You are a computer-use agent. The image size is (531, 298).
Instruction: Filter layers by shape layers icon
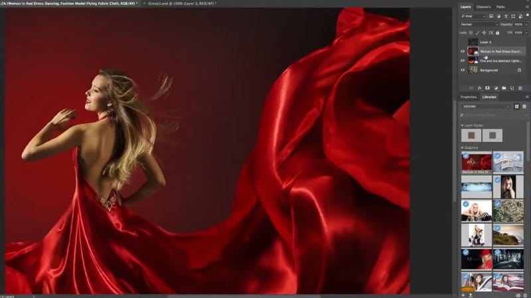click(x=513, y=16)
